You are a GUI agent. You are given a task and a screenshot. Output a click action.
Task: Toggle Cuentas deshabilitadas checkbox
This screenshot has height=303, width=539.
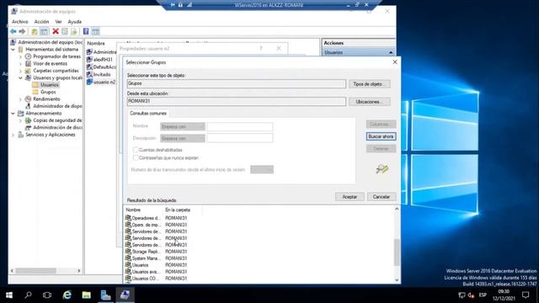coord(136,150)
